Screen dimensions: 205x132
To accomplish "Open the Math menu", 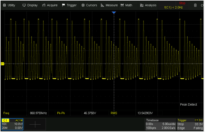I will (x=127, y=5).
